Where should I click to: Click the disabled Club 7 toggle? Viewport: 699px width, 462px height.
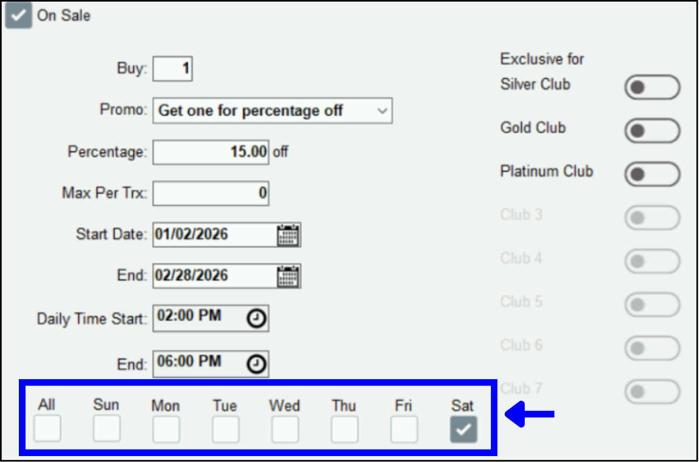tap(652, 392)
